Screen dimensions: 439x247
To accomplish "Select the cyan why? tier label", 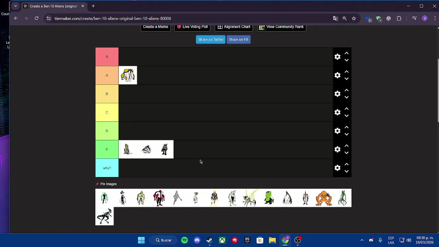I will point(107,168).
